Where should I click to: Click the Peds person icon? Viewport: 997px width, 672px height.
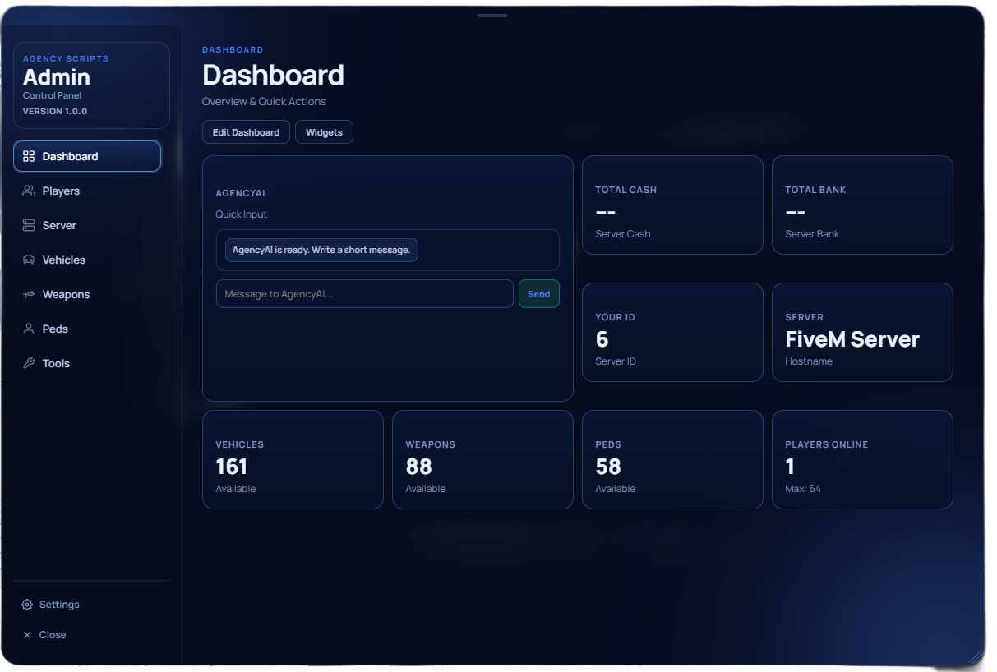coord(29,329)
